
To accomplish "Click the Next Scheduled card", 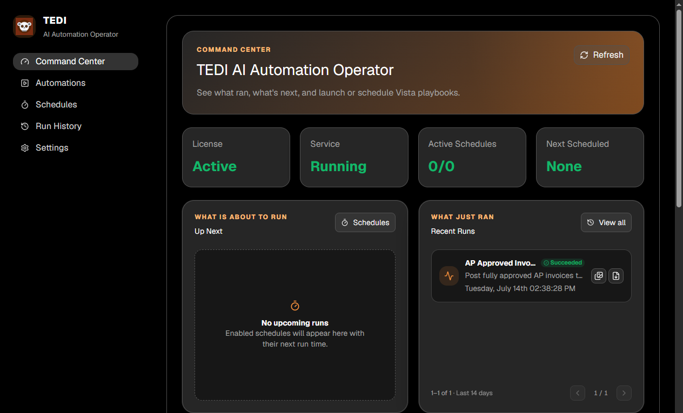I will tap(590, 157).
